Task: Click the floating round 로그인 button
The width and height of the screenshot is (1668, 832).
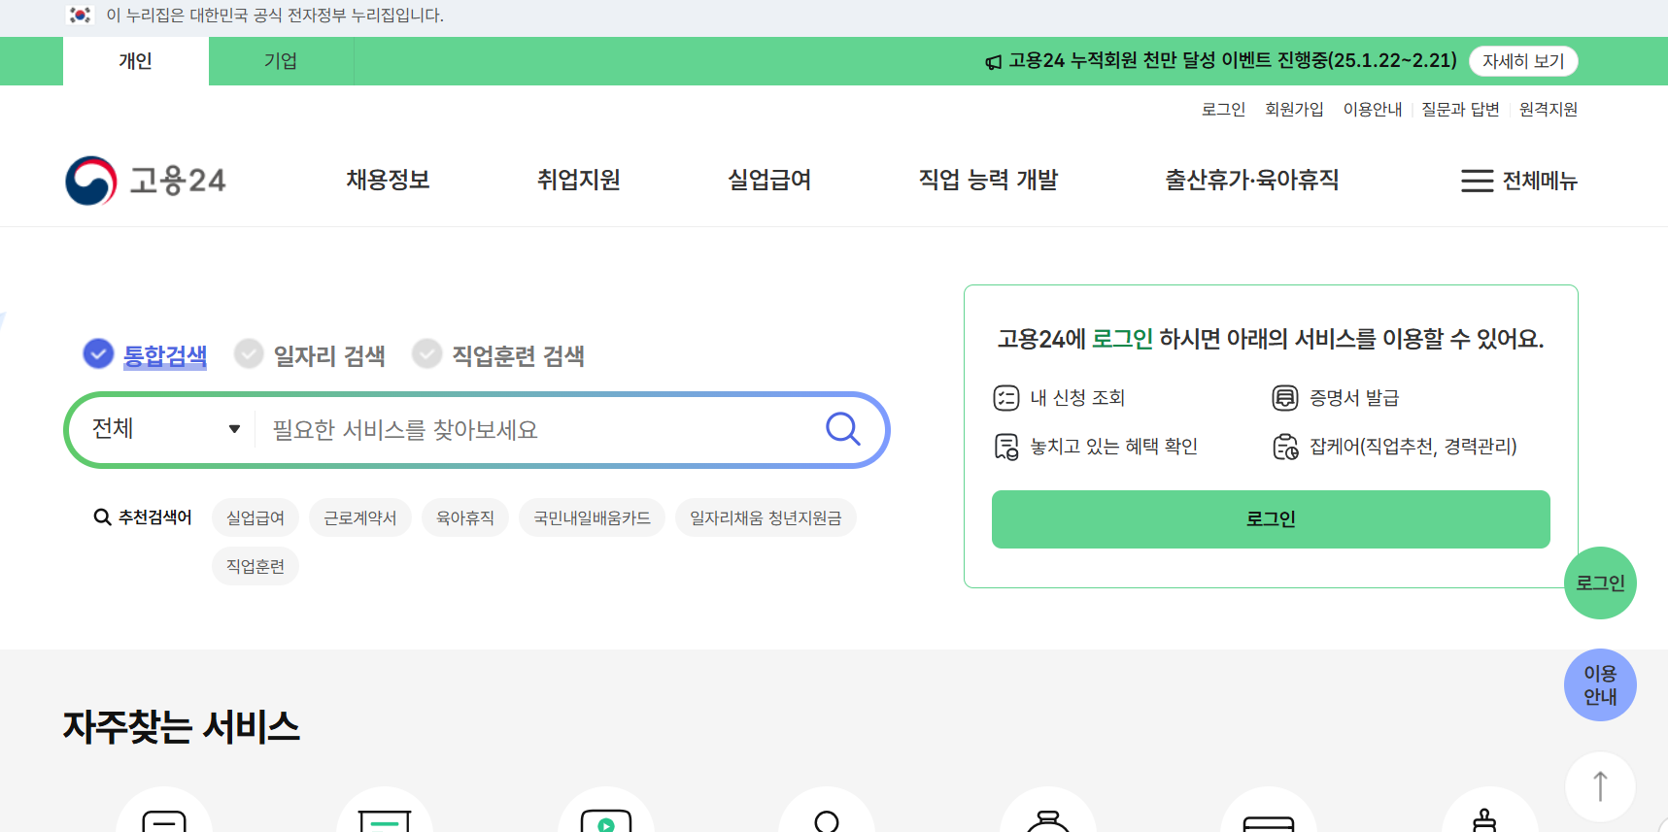Action: click(1600, 582)
